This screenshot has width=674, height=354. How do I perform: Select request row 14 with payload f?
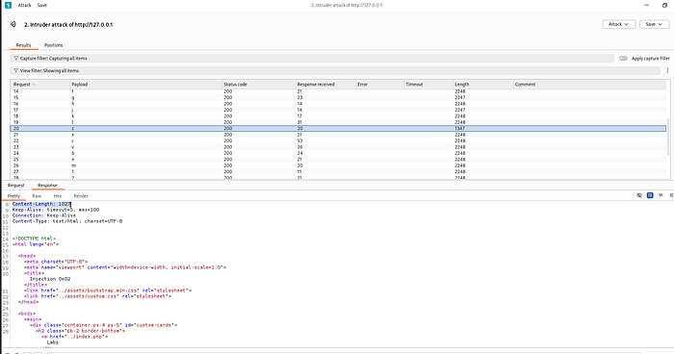coord(338,91)
